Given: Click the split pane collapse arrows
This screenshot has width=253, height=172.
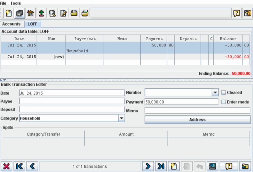Looking at the screenshot, I should point(3,80).
